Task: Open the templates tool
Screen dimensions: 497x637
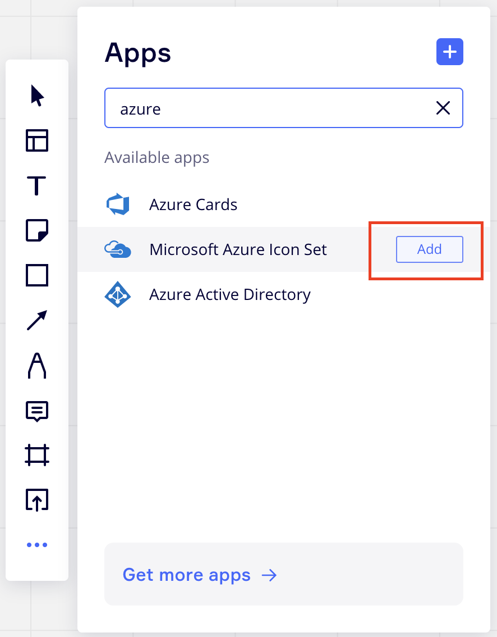Action: coord(37,140)
